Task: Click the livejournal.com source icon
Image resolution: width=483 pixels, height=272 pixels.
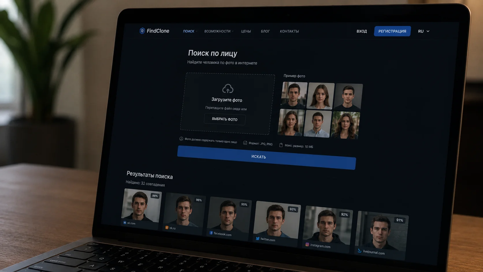Action: pos(359,251)
